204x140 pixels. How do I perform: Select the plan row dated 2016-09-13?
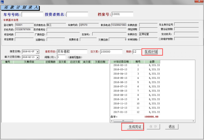[x=135, y=95]
